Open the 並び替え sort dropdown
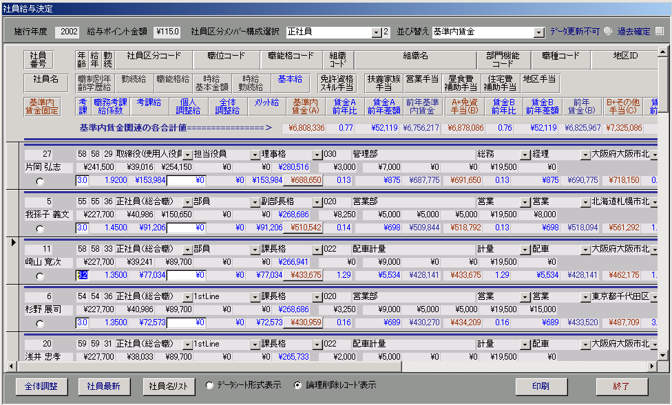672x405 pixels. tap(538, 32)
